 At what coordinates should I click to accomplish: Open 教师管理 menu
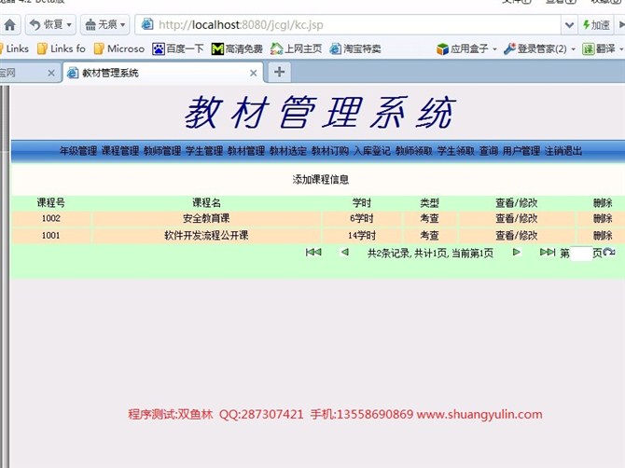coord(162,150)
